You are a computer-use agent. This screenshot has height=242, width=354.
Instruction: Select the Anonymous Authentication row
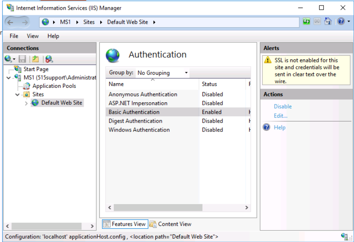pyautogui.click(x=178, y=94)
